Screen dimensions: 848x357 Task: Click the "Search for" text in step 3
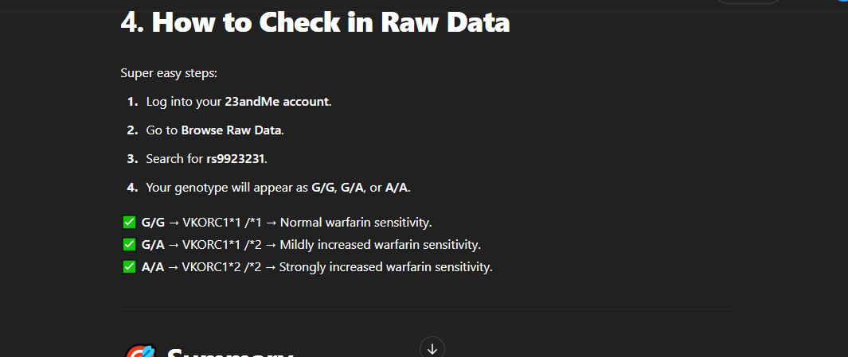tap(174, 159)
